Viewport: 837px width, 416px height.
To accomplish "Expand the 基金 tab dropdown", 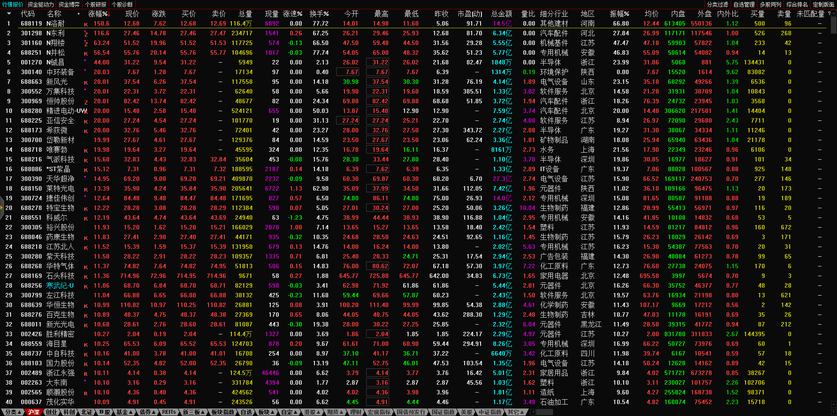I will click(x=124, y=412).
